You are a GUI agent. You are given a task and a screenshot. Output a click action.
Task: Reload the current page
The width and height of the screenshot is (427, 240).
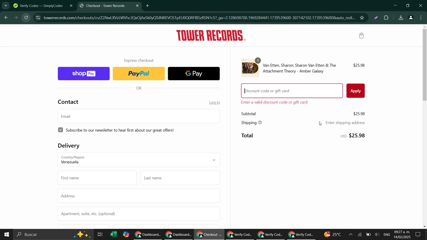[26, 18]
